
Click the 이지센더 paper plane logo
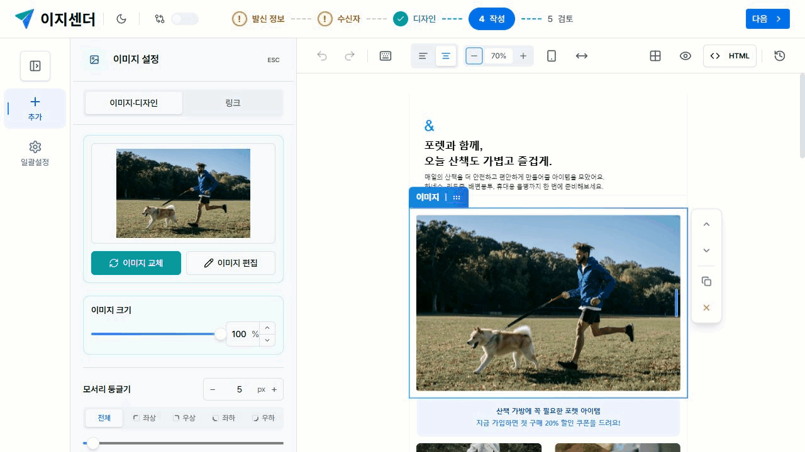pos(25,19)
